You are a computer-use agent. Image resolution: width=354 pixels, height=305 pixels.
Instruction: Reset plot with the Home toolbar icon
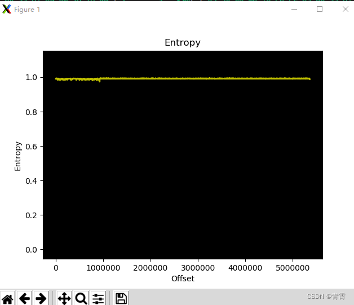(x=8, y=298)
